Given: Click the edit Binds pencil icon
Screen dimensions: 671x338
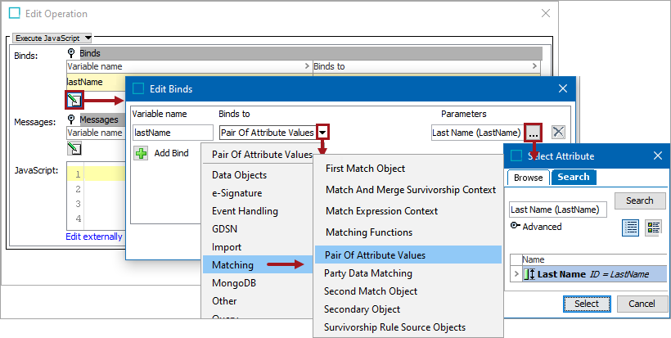Looking at the screenshot, I should tap(74, 101).
